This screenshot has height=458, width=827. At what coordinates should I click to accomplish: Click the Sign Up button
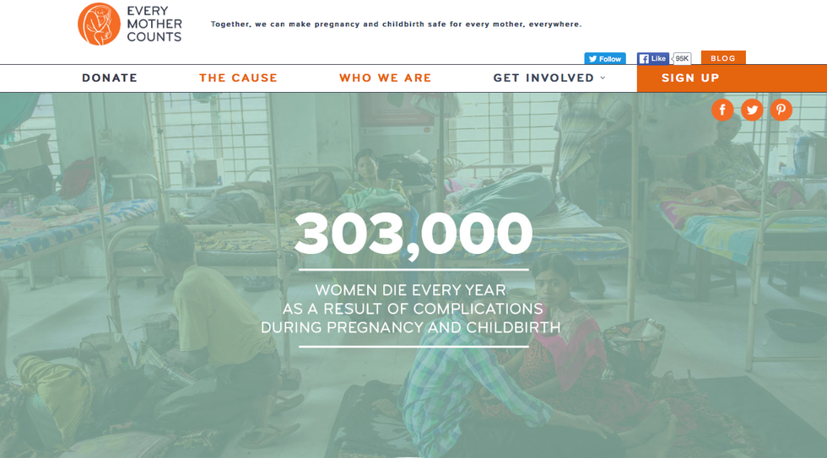690,78
